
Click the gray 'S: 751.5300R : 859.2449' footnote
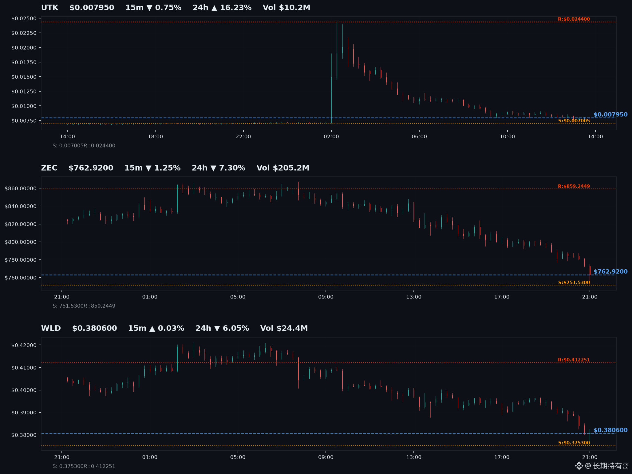point(84,306)
